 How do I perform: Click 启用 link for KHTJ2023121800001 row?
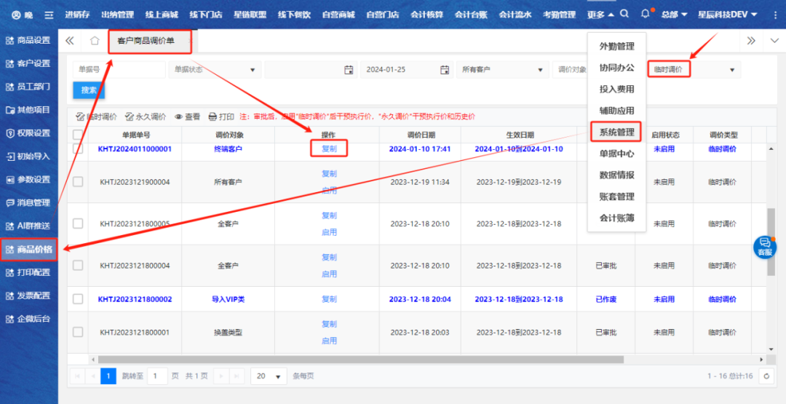pos(329,341)
